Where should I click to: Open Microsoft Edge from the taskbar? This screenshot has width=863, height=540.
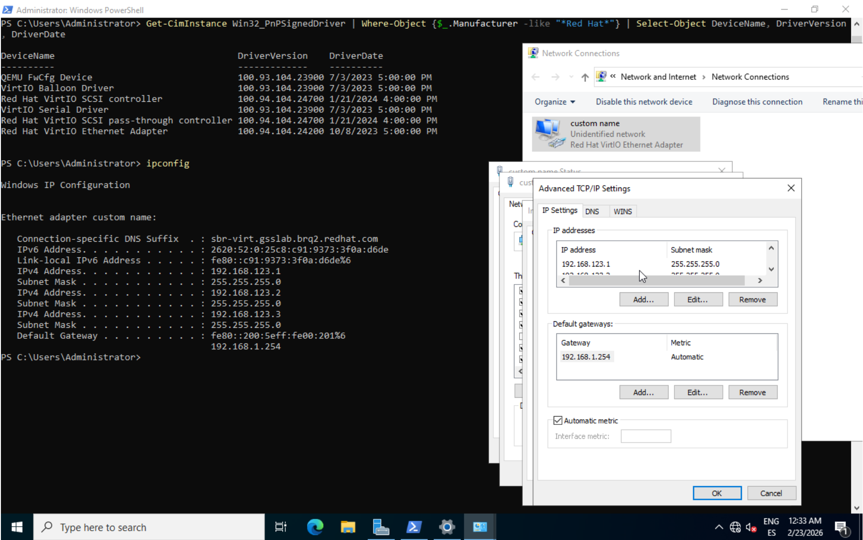pos(315,527)
